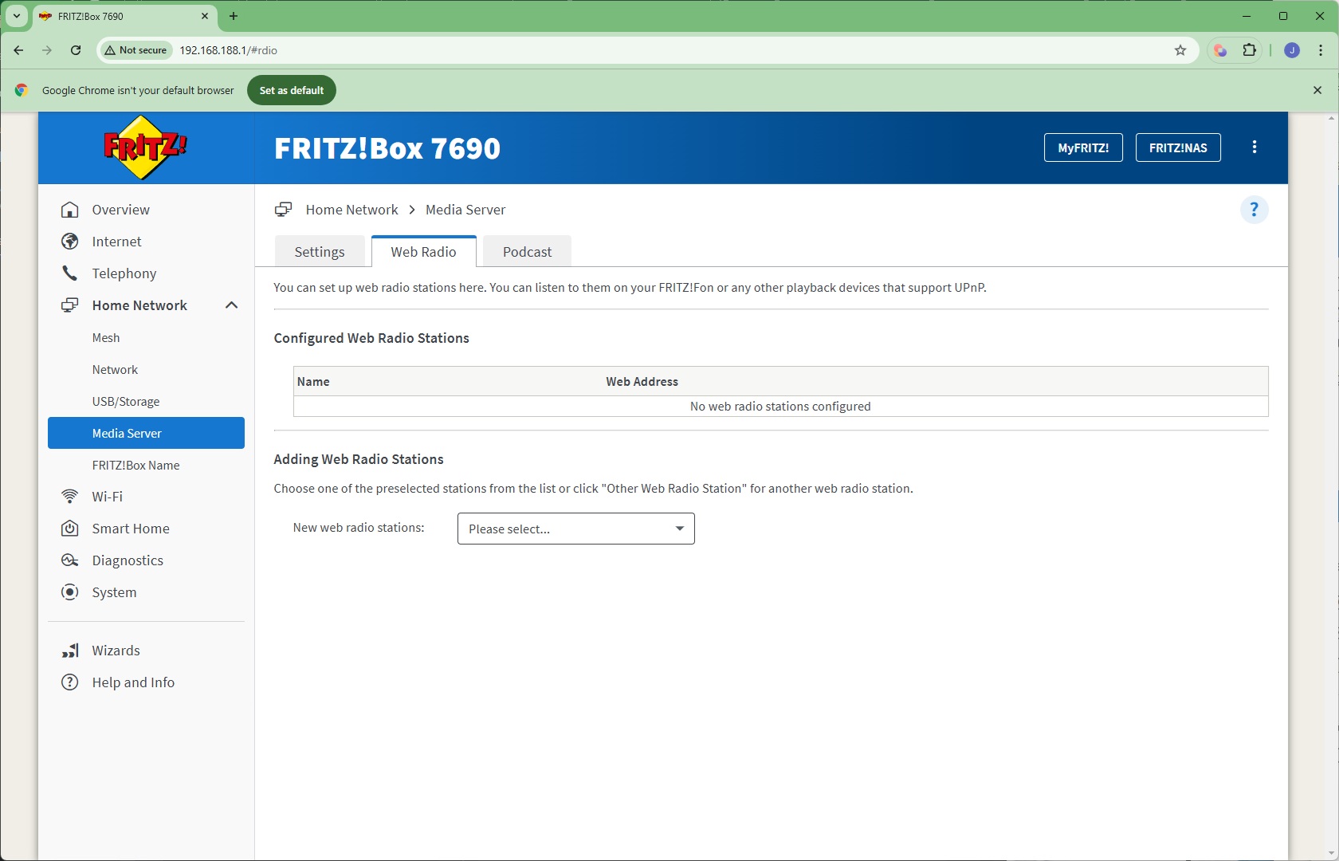Open the New web radio stations dropdown
Image resolution: width=1339 pixels, height=861 pixels.
pyautogui.click(x=576, y=529)
